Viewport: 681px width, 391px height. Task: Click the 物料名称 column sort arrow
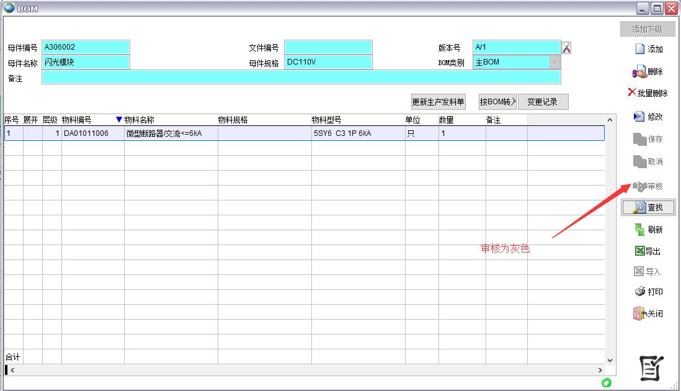coord(119,120)
